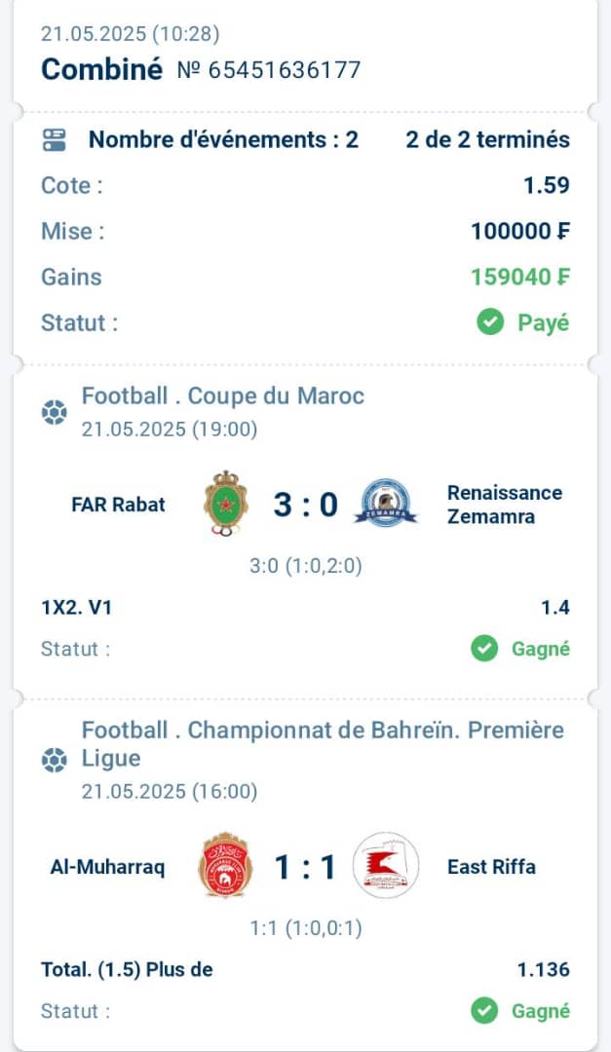
Task: Click the green check beside the last Gagné
Action: (x=484, y=1011)
